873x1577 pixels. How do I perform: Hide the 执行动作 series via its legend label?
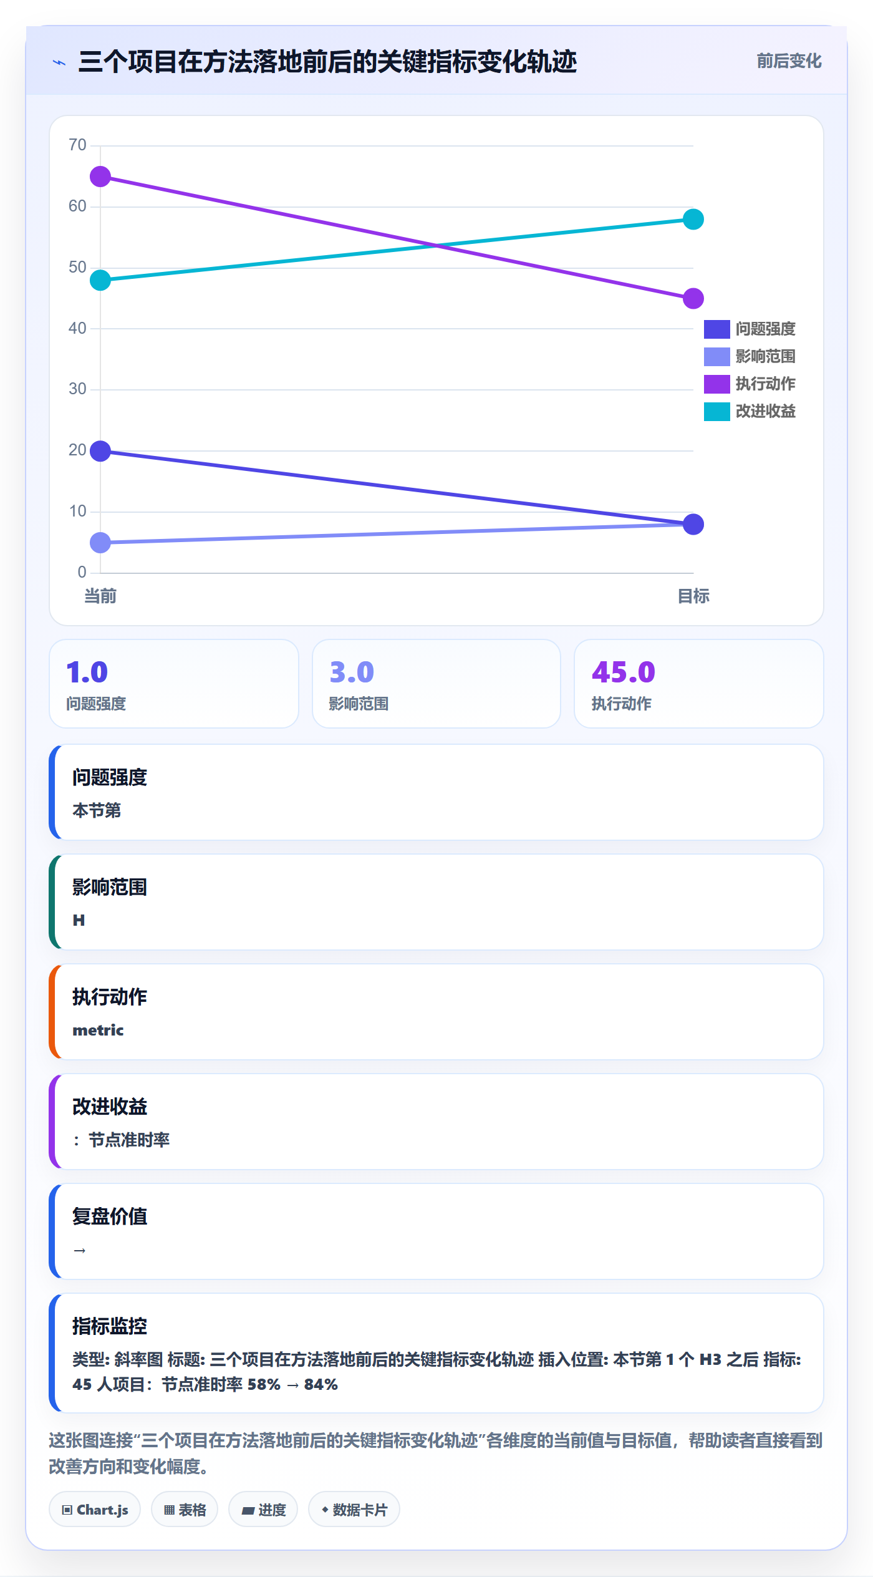(x=765, y=384)
